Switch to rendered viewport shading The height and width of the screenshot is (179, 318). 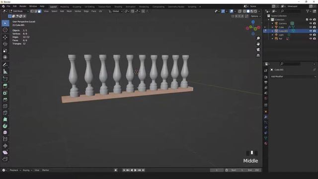coord(255,11)
